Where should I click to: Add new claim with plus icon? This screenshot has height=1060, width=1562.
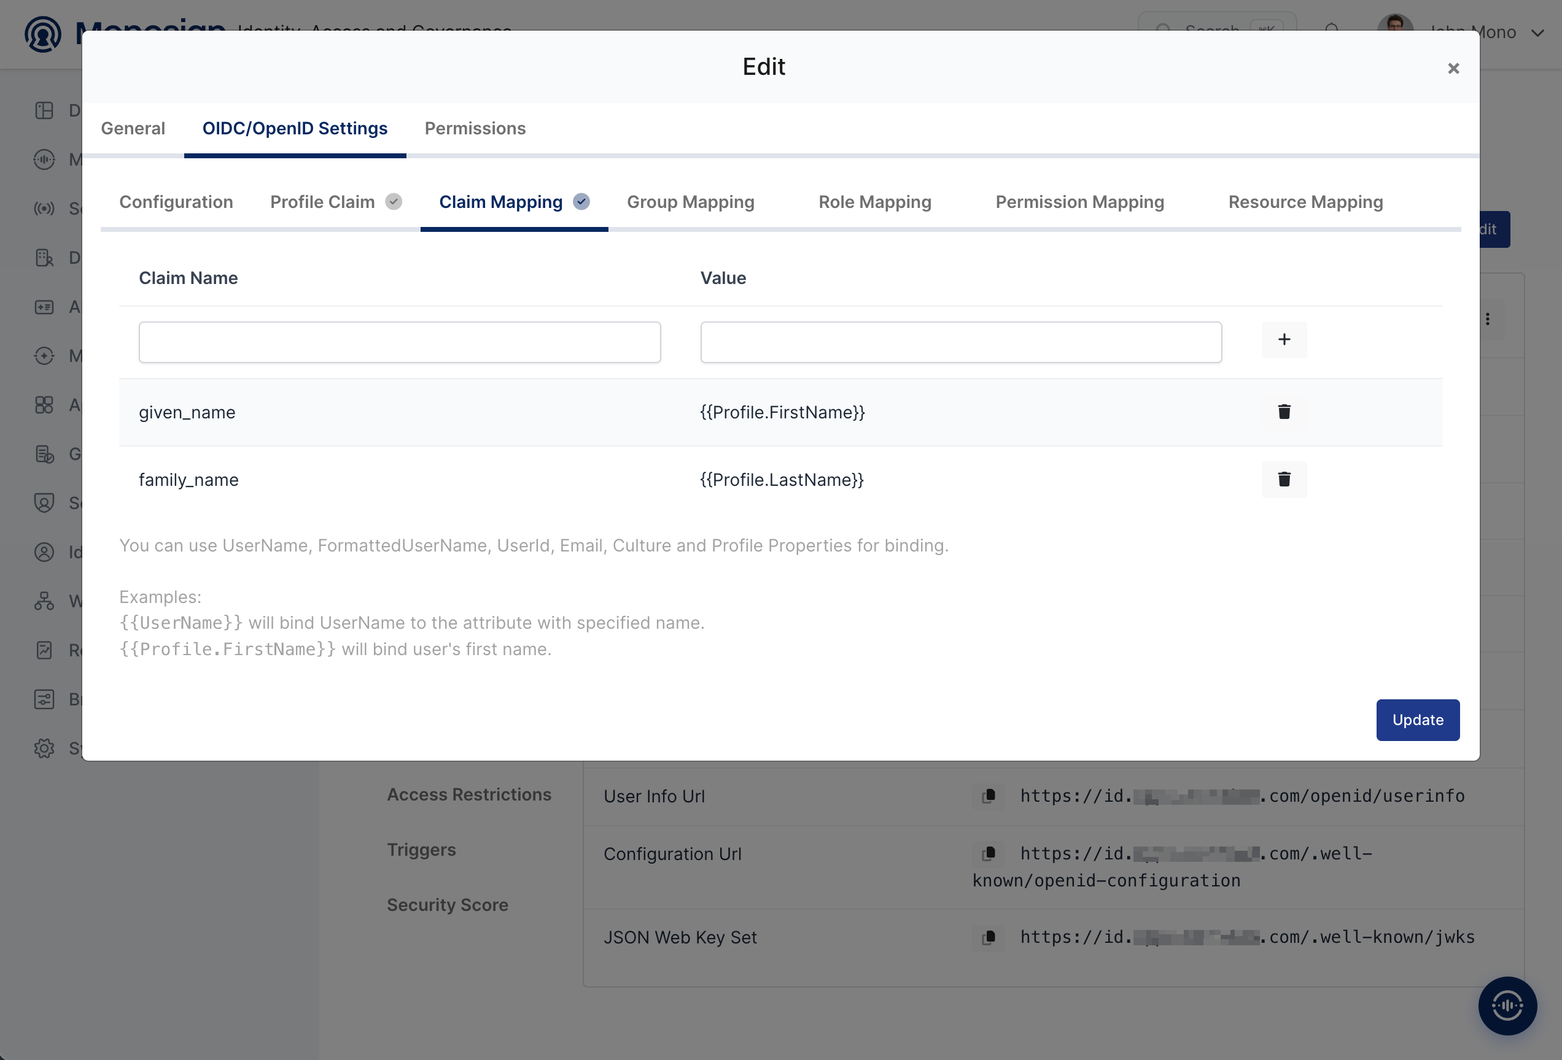1284,340
